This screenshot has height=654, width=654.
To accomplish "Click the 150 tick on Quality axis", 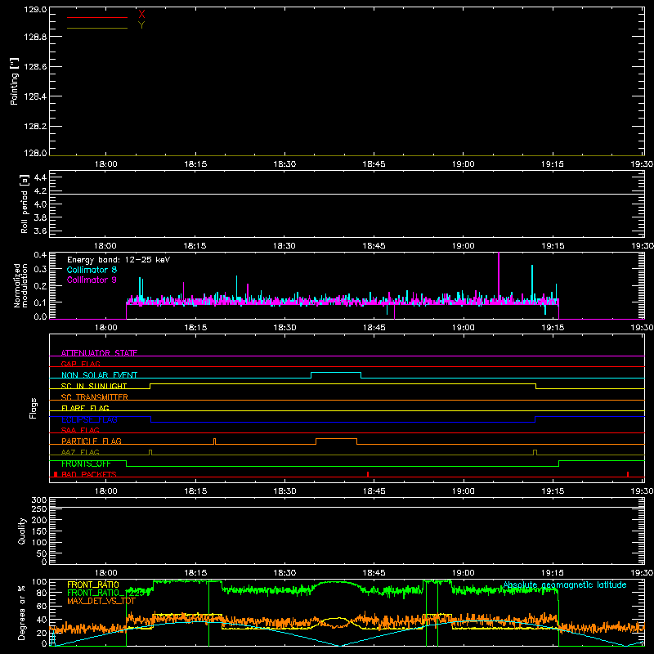I will (x=39, y=531).
